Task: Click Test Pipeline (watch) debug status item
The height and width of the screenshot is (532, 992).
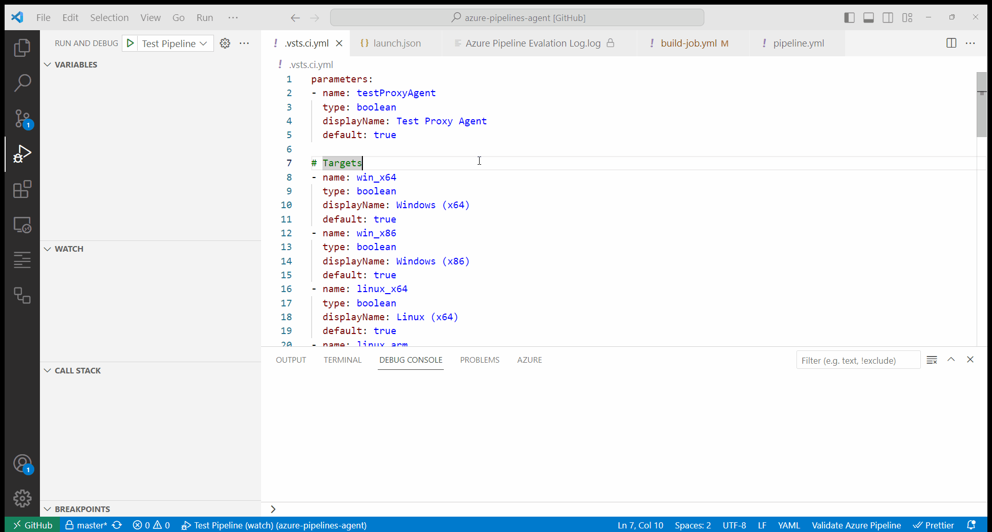Action: 274,525
